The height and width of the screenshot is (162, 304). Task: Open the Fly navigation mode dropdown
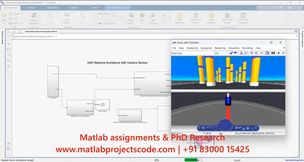(227, 53)
